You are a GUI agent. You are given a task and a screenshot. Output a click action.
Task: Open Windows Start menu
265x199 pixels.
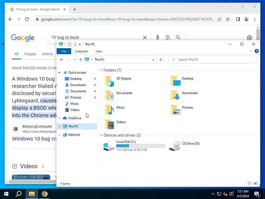tap(6, 194)
